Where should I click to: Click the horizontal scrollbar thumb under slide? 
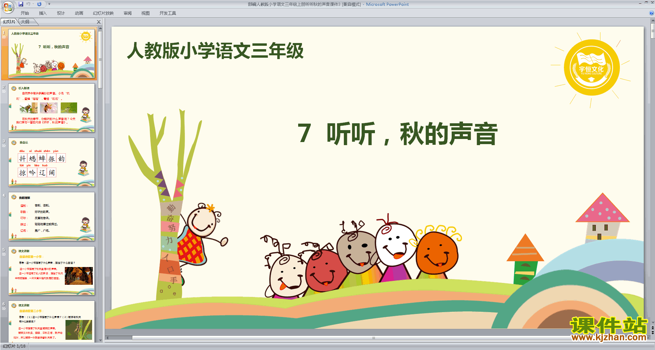pyautogui.click(x=374, y=338)
